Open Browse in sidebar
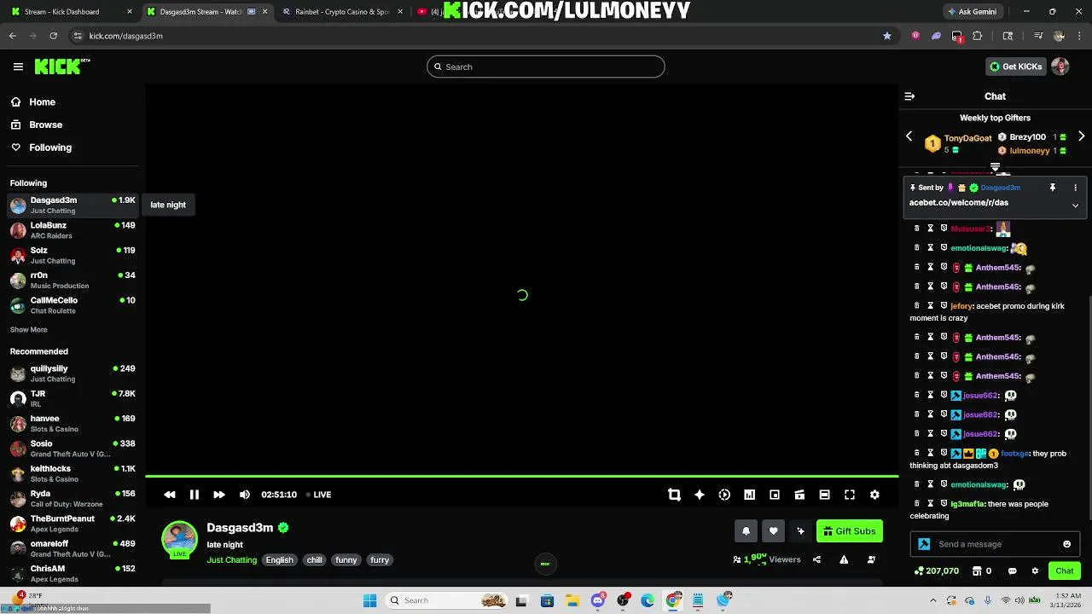 (45, 125)
